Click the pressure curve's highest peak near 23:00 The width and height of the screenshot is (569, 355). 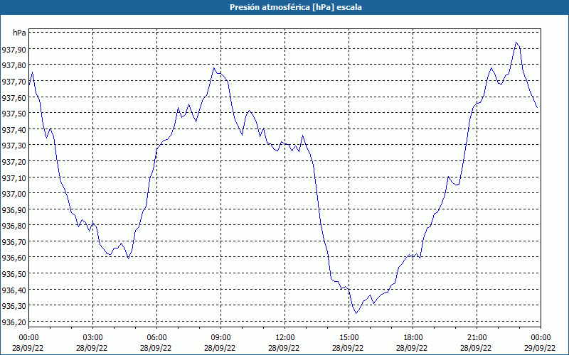pyautogui.click(x=516, y=43)
